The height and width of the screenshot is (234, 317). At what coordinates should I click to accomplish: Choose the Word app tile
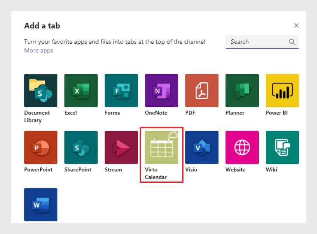pos(41,205)
